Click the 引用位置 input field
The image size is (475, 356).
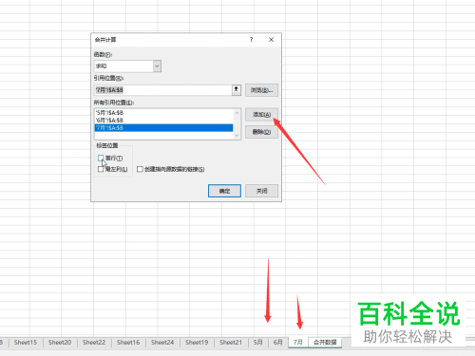[x=162, y=90]
